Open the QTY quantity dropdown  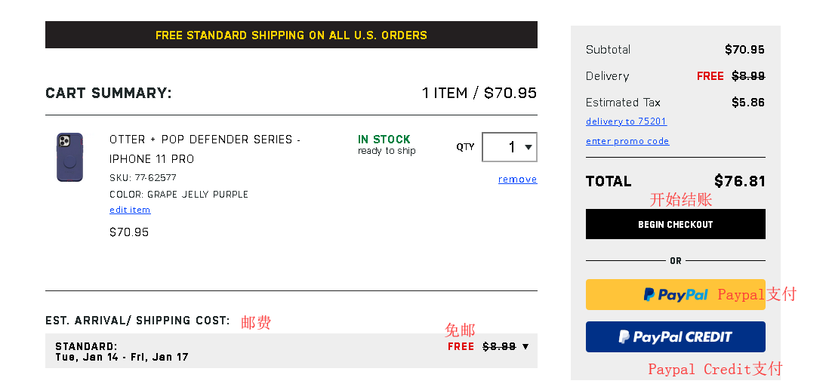tap(510, 147)
